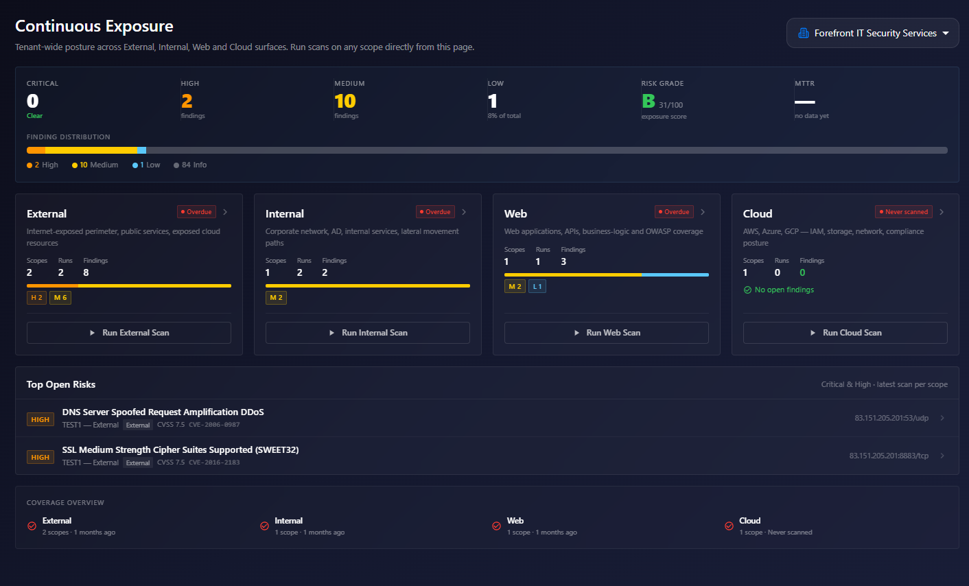Image resolution: width=969 pixels, height=586 pixels.
Task: Click the 84 Info legend entry
Action: pyautogui.click(x=190, y=165)
